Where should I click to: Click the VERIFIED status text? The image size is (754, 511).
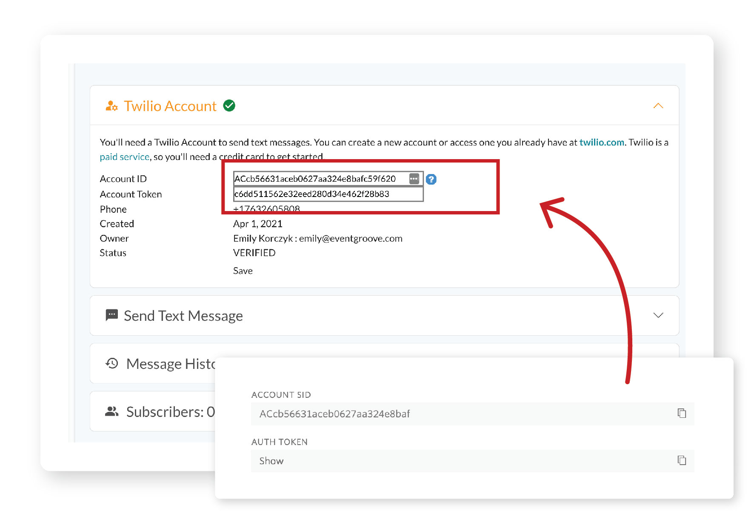(x=254, y=253)
